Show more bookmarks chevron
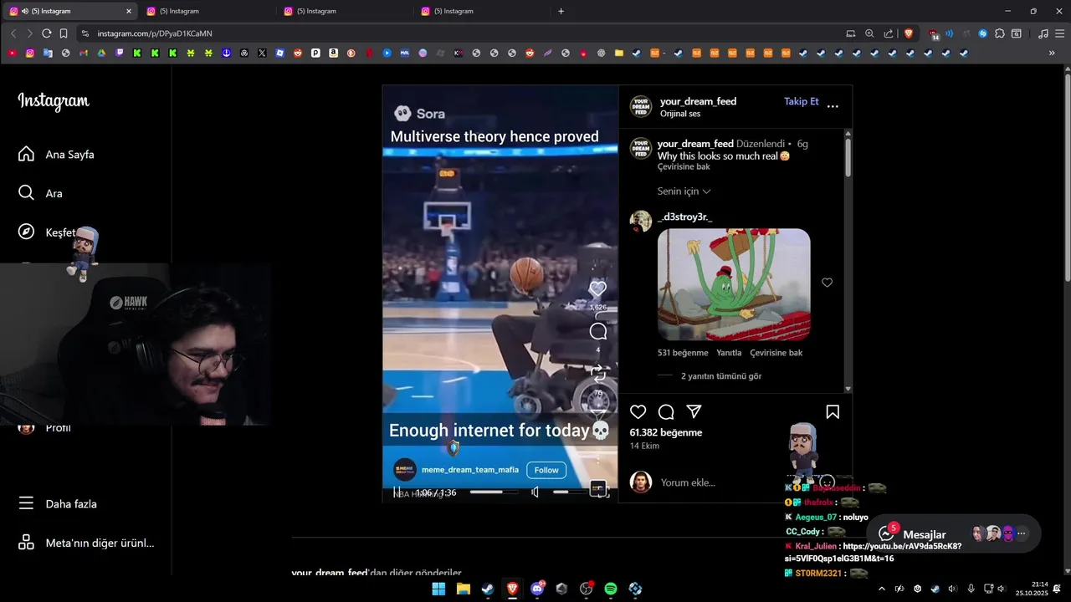 tap(1052, 53)
